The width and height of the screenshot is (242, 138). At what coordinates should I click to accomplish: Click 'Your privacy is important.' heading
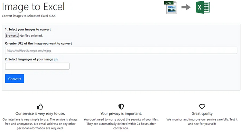point(121,114)
